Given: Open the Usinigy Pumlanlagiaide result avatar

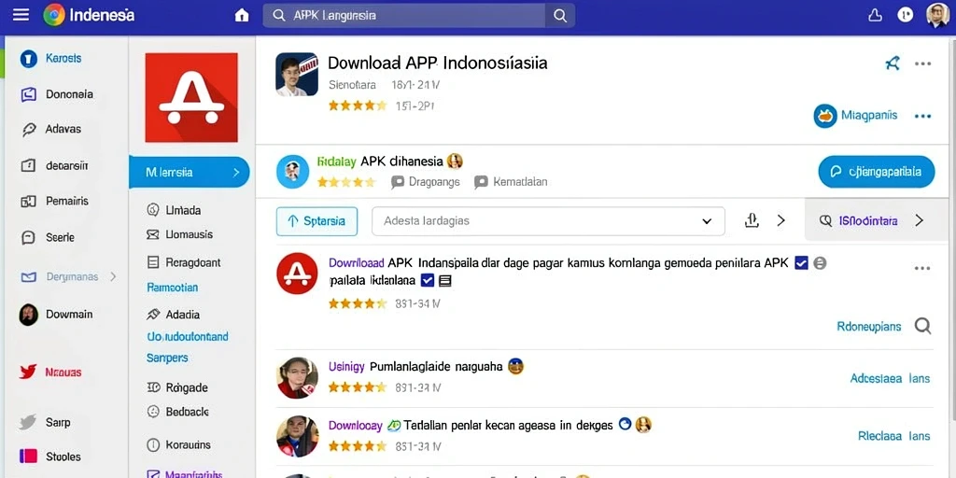Looking at the screenshot, I should (x=297, y=378).
